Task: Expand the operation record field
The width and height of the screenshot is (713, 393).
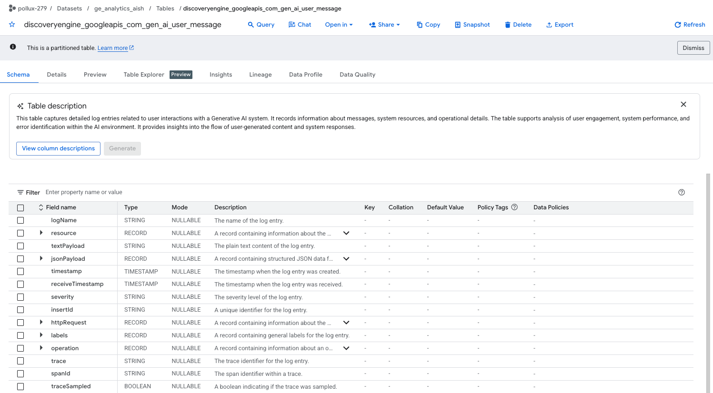Action: coord(41,348)
